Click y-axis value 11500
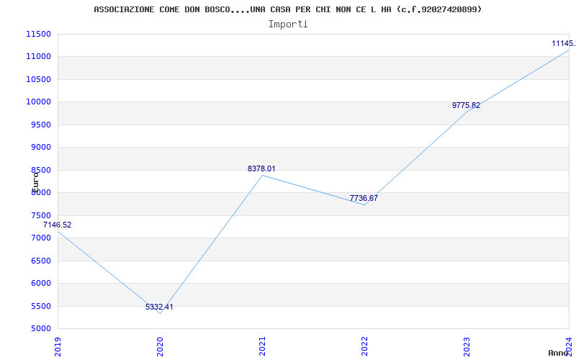Image resolution: width=576 pixels, height=360 pixels. pos(38,34)
